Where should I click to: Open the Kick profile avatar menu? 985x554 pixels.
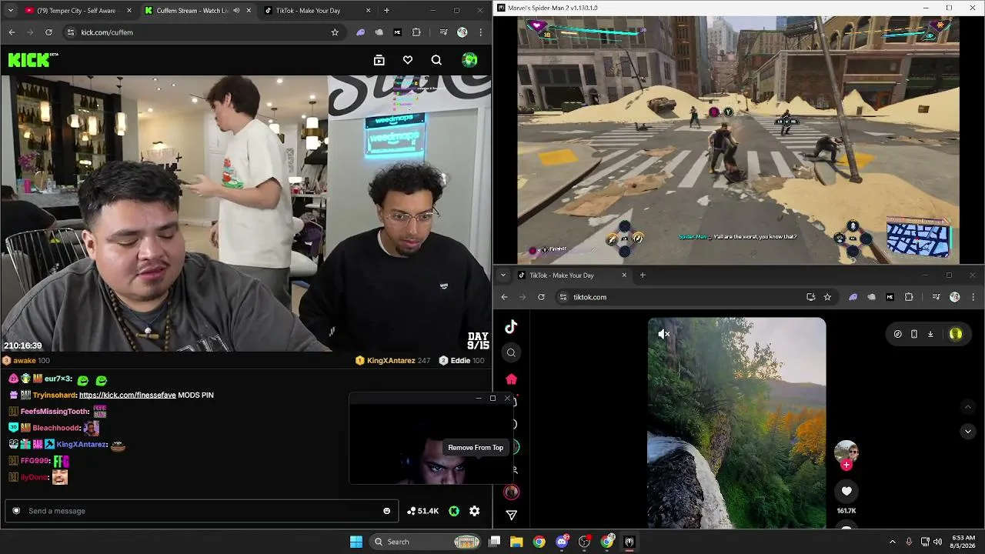pos(469,60)
